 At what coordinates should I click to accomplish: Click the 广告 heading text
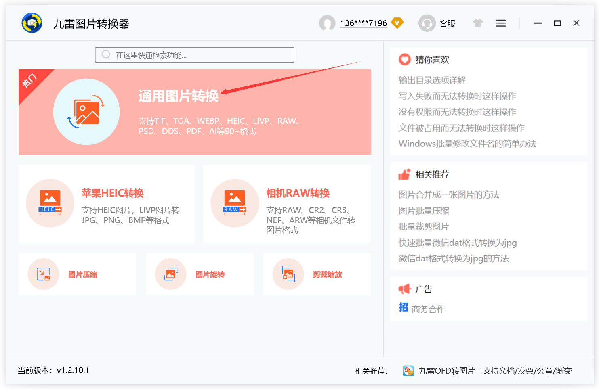tap(424, 289)
